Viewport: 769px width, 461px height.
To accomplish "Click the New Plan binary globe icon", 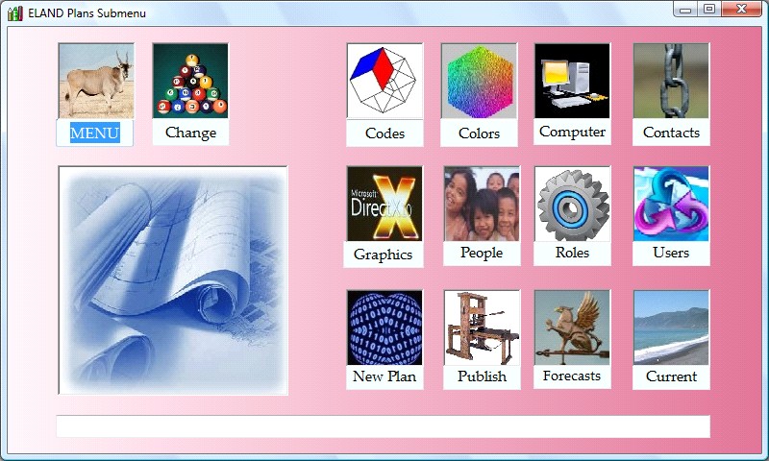I will 384,328.
